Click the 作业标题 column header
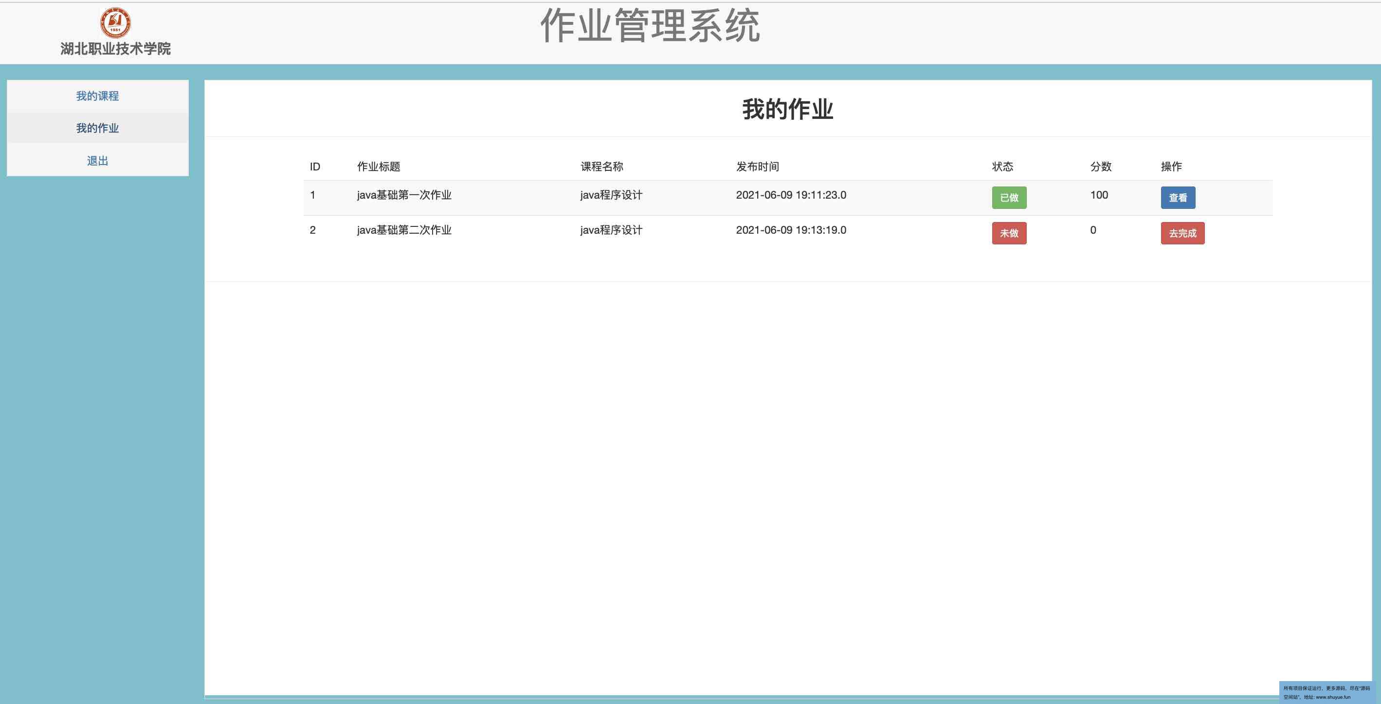 (x=379, y=167)
